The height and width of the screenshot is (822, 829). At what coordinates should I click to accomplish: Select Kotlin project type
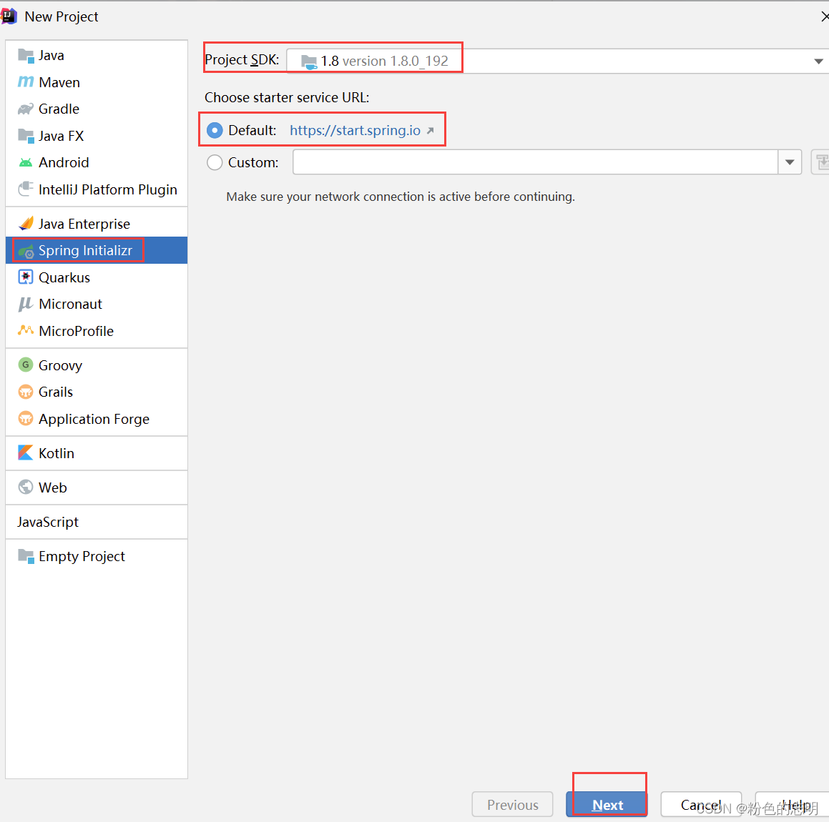97,453
